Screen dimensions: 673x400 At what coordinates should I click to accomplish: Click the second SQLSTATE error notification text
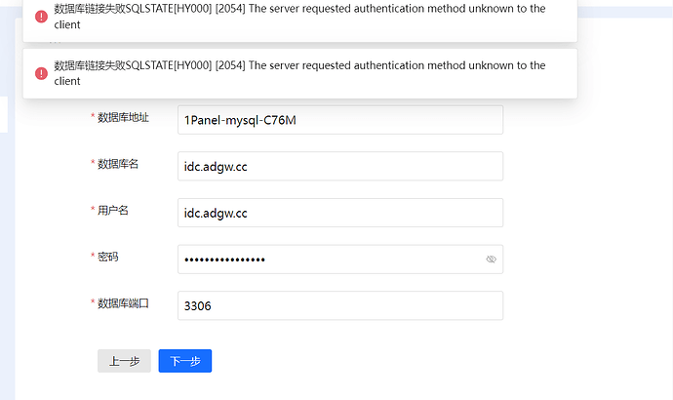point(299,73)
